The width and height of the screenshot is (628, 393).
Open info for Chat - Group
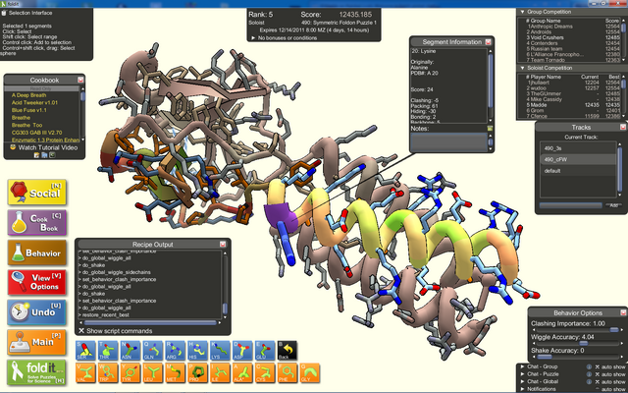tap(589, 366)
